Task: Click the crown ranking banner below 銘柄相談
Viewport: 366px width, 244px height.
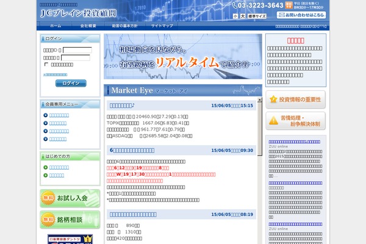Action: click(70, 239)
